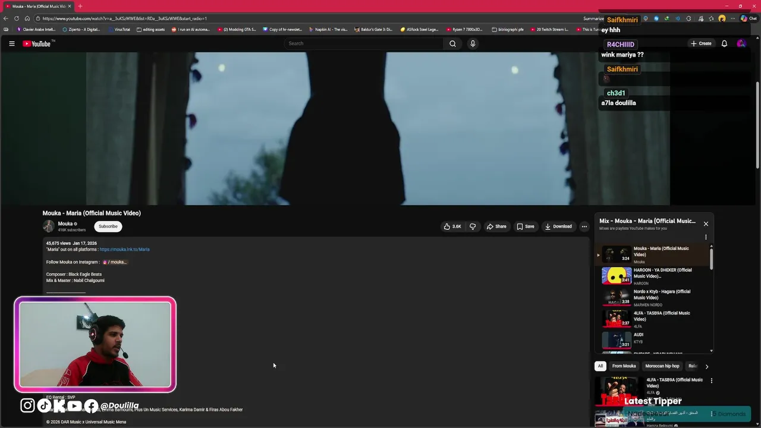Play AUDI by KTYB from mix
Screen dimensions: 761x428
pos(652,339)
